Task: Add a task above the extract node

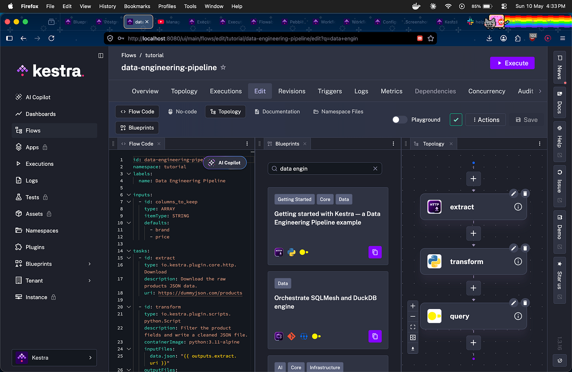Action: click(x=474, y=179)
